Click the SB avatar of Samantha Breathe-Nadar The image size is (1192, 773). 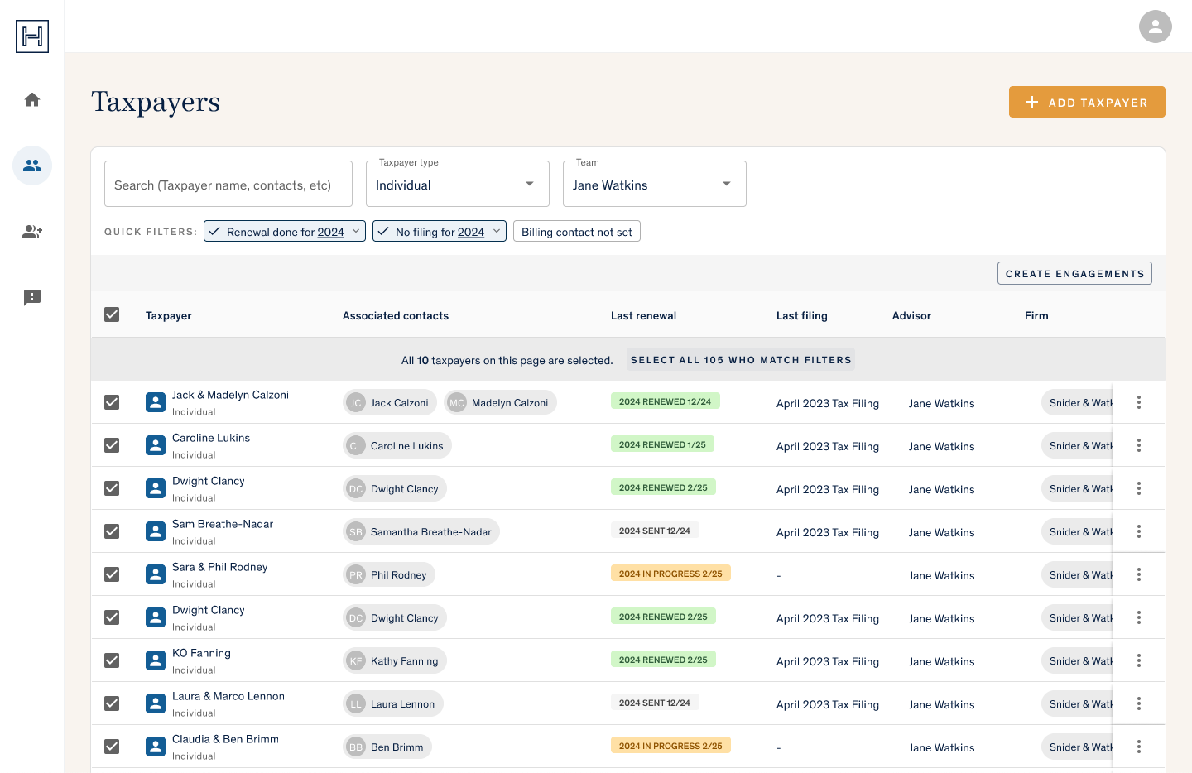coord(356,532)
